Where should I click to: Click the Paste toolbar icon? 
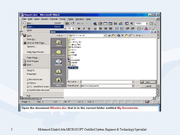(67, 24)
